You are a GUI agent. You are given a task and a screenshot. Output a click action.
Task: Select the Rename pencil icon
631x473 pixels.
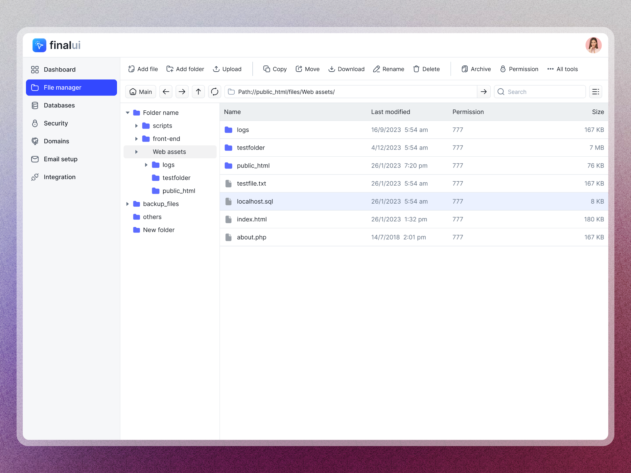point(376,69)
